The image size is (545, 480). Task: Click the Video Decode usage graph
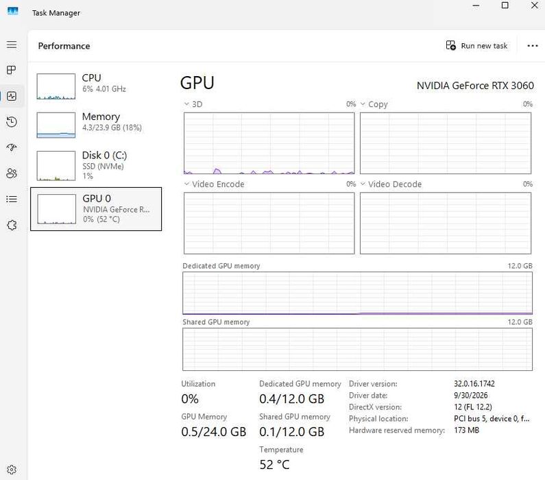click(x=446, y=223)
